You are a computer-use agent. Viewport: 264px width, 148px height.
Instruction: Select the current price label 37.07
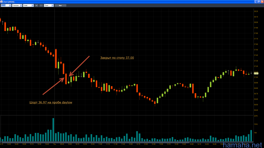point(256,73)
